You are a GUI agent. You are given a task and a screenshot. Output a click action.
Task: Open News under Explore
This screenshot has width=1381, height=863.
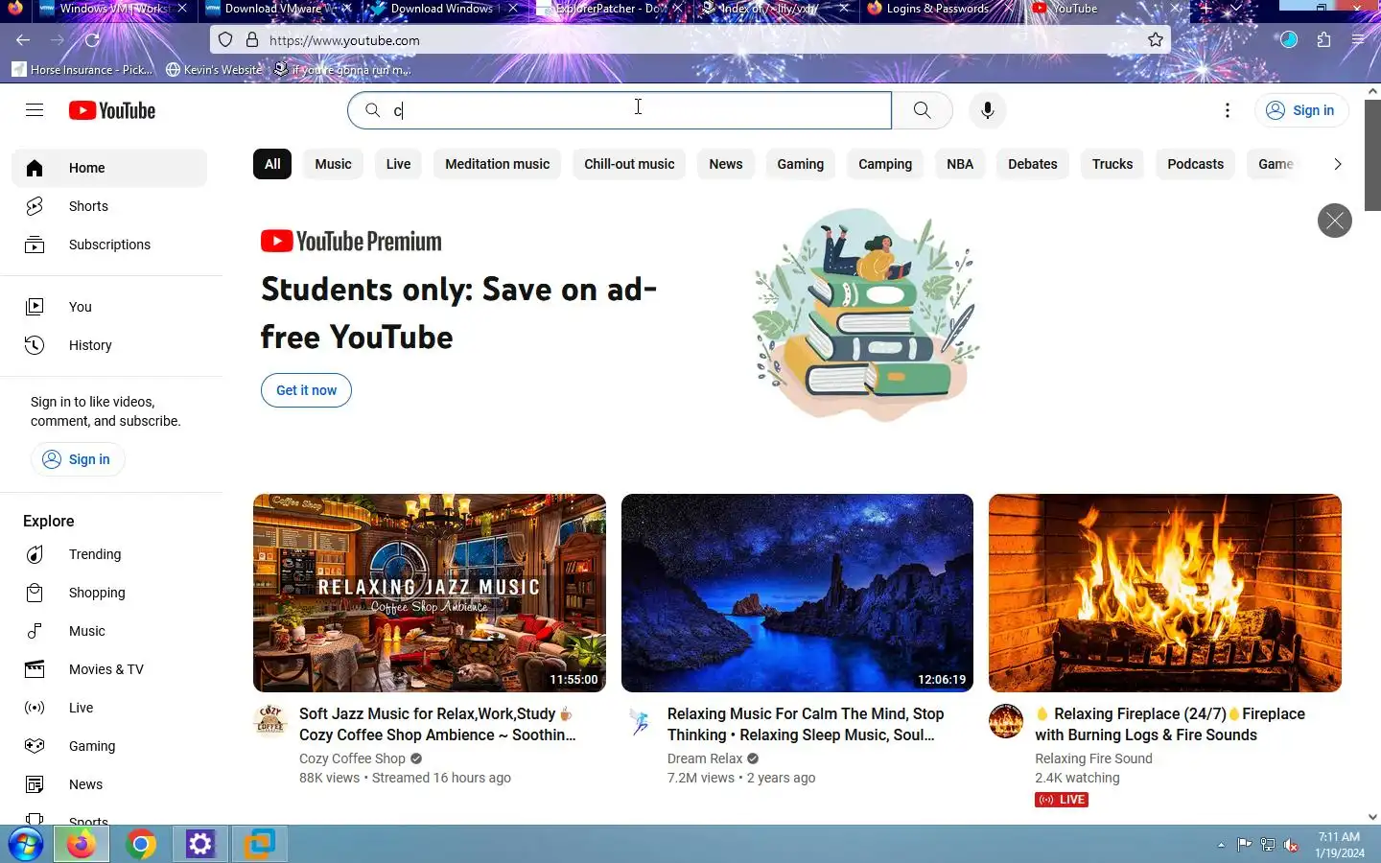click(x=109, y=784)
